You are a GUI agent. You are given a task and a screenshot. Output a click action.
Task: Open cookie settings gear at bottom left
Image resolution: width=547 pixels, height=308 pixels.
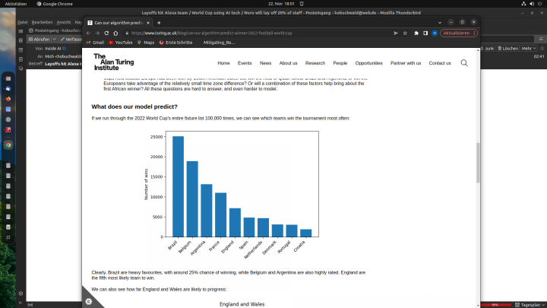89,301
